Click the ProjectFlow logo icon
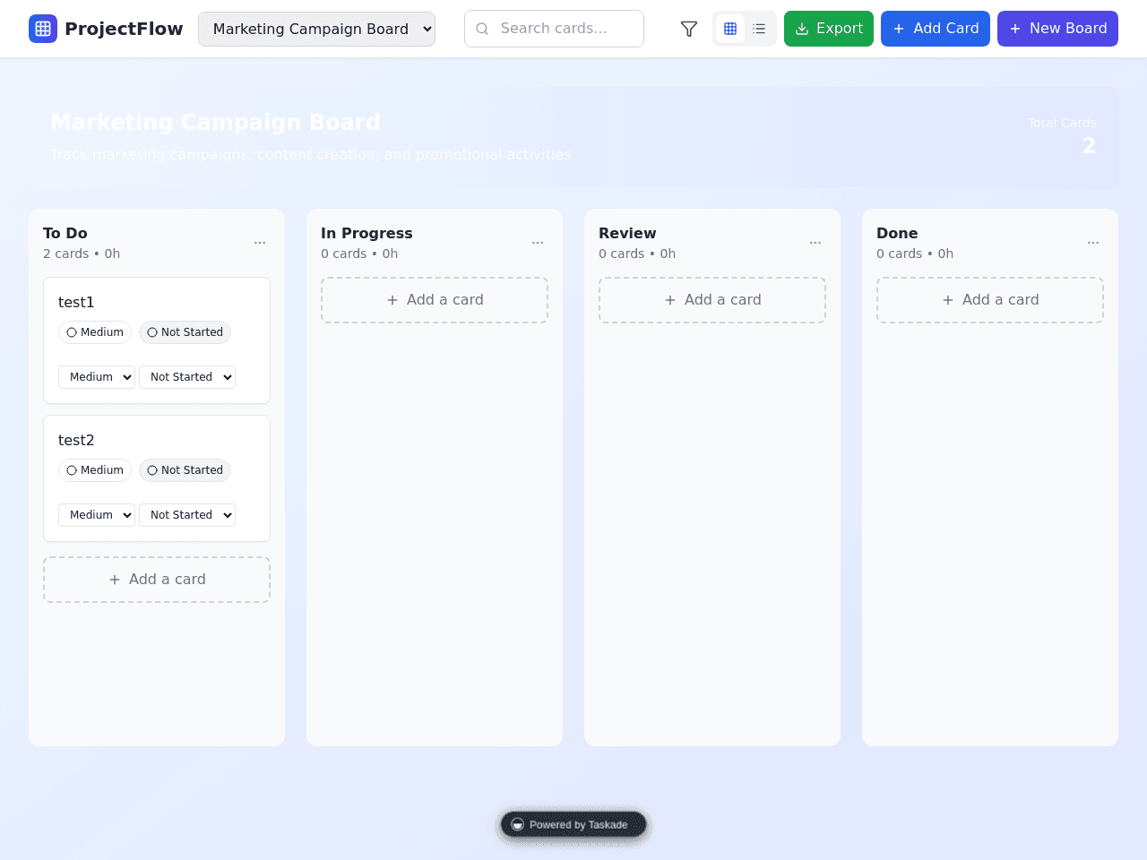 43,29
